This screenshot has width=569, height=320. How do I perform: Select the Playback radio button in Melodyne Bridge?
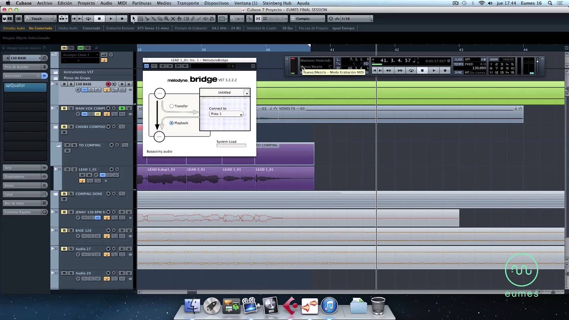click(x=172, y=123)
